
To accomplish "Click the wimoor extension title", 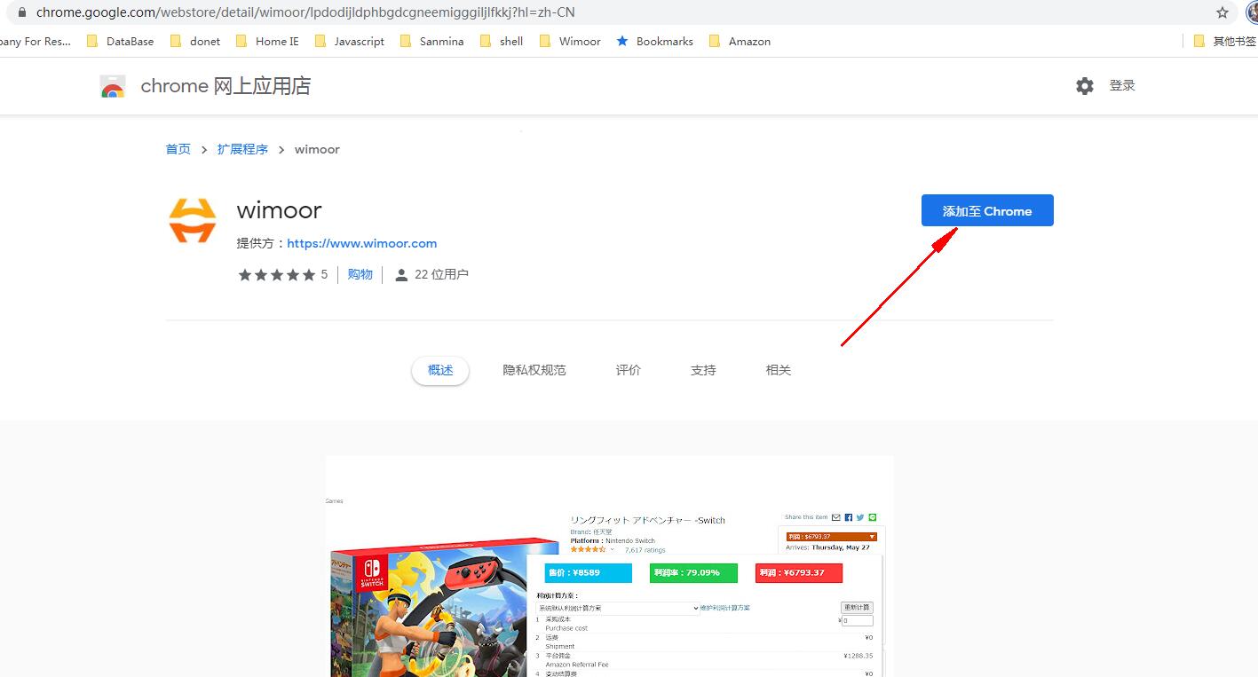I will (279, 210).
